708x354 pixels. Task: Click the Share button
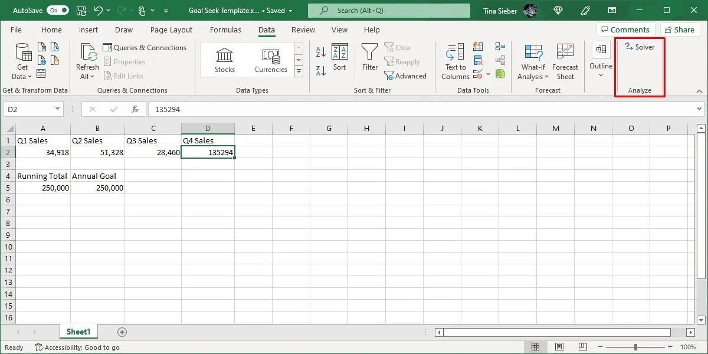[680, 29]
